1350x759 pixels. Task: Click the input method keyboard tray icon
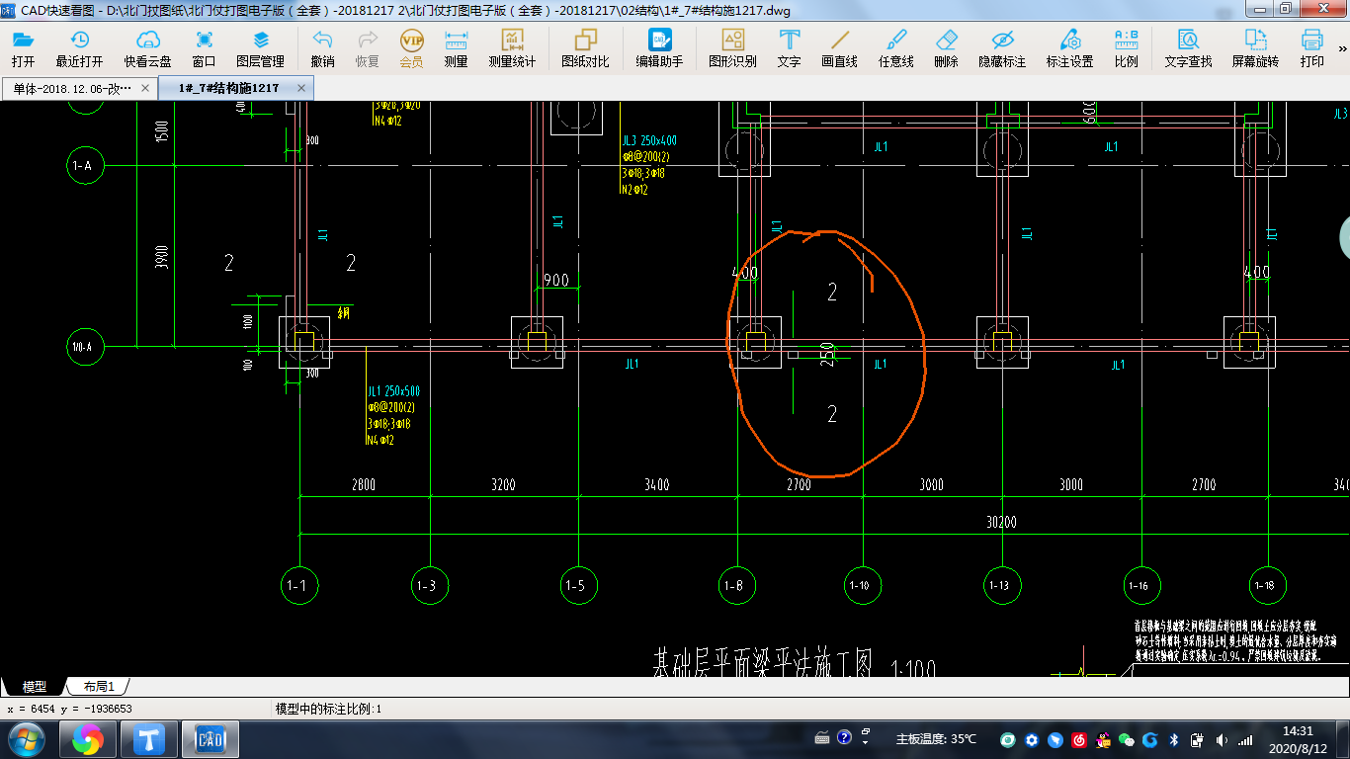821,738
